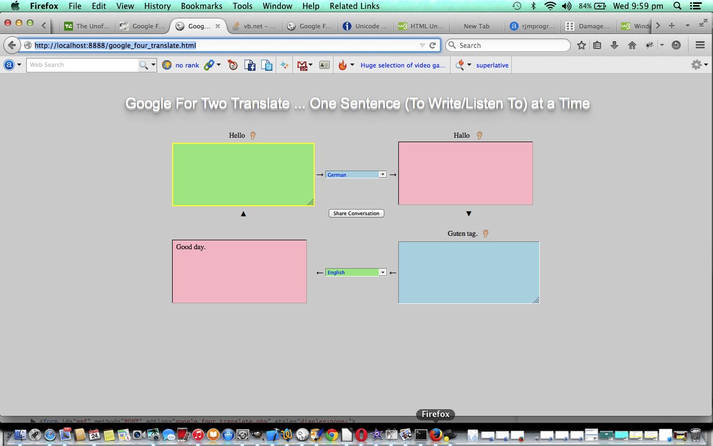Open iTunes from the dock
713x446 pixels.
198,435
